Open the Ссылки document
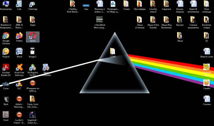This screenshot has width=214, height=126. (207, 101)
